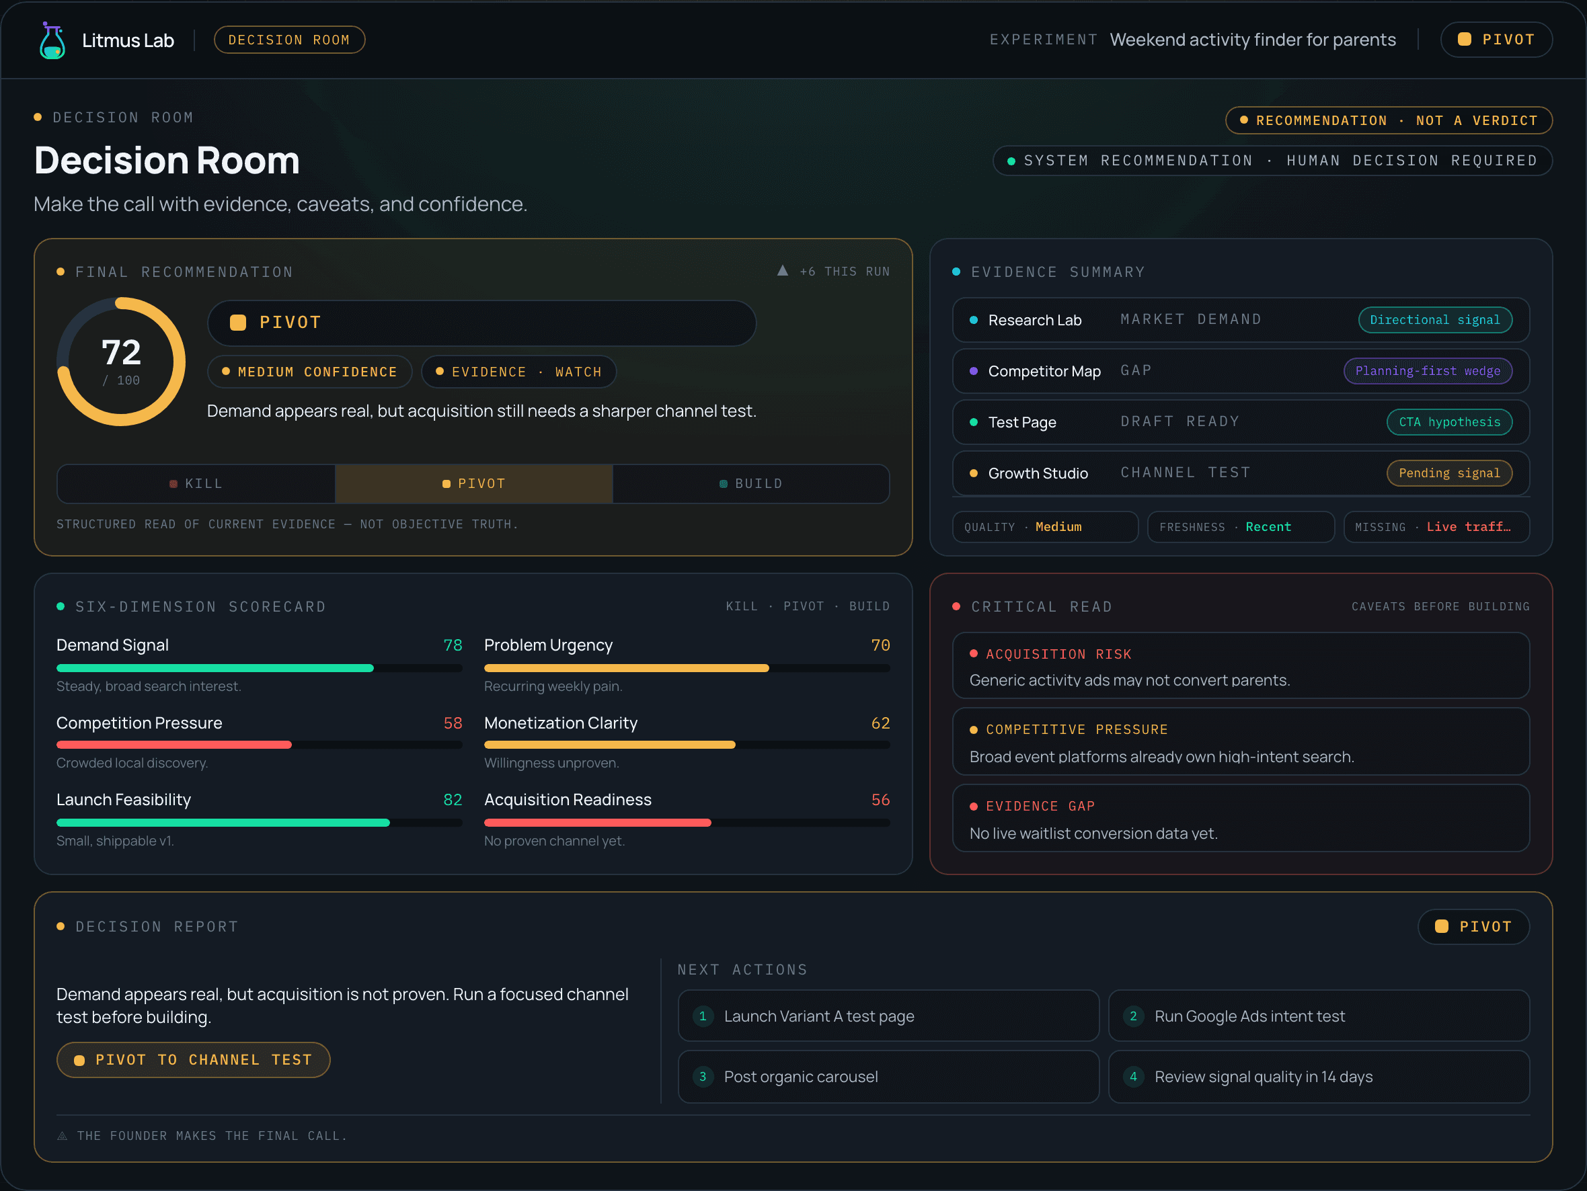Click the Acquisition Readiness score 56
1587x1191 pixels.
pos(880,800)
